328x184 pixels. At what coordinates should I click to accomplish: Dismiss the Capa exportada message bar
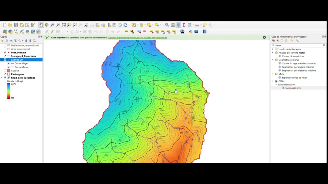tap(264, 37)
